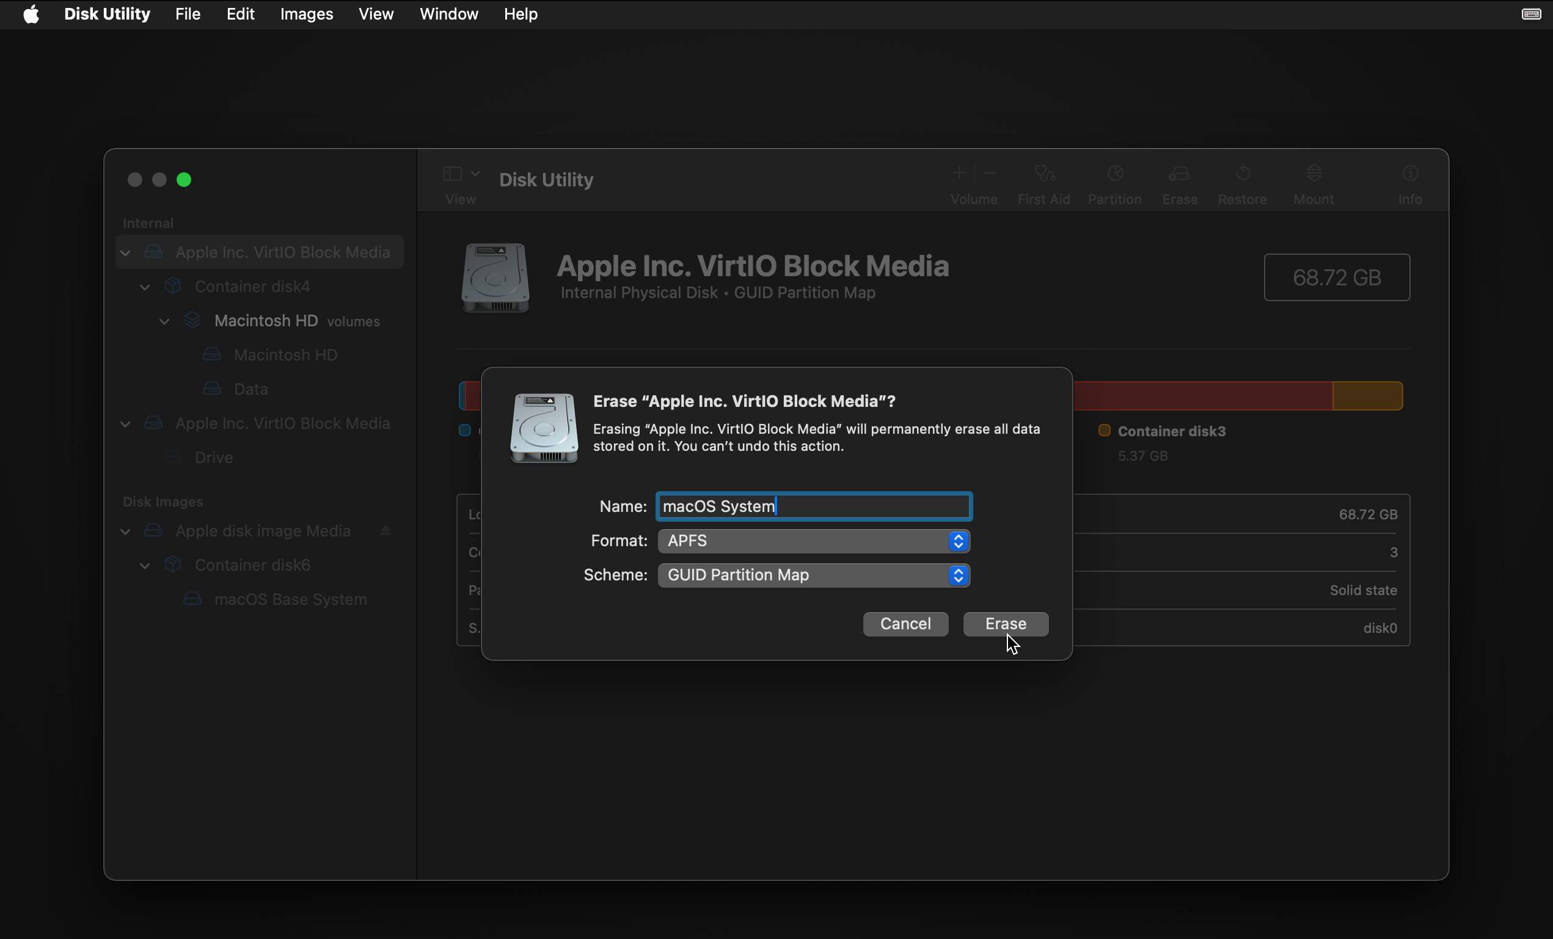Toggle Container disk4 visibility in sidebar
Screen dimensions: 1553x939
coord(145,287)
